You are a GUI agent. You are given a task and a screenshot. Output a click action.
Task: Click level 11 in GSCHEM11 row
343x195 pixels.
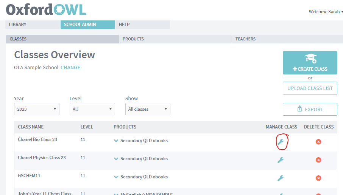point(83,176)
